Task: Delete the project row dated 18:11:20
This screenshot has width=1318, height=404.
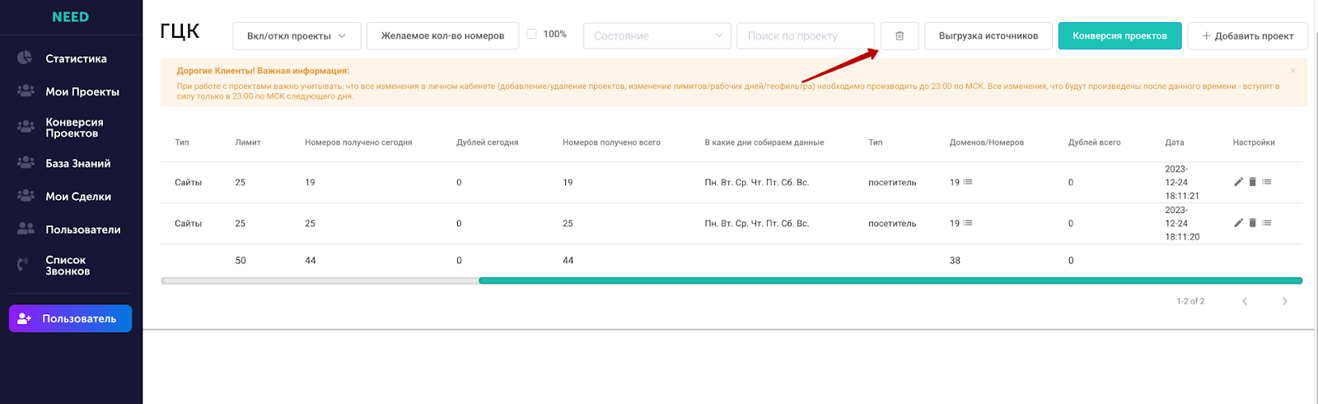Action: [x=1252, y=223]
